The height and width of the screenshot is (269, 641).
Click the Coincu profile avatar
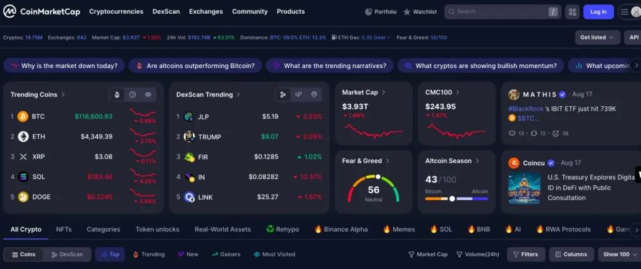pyautogui.click(x=514, y=163)
